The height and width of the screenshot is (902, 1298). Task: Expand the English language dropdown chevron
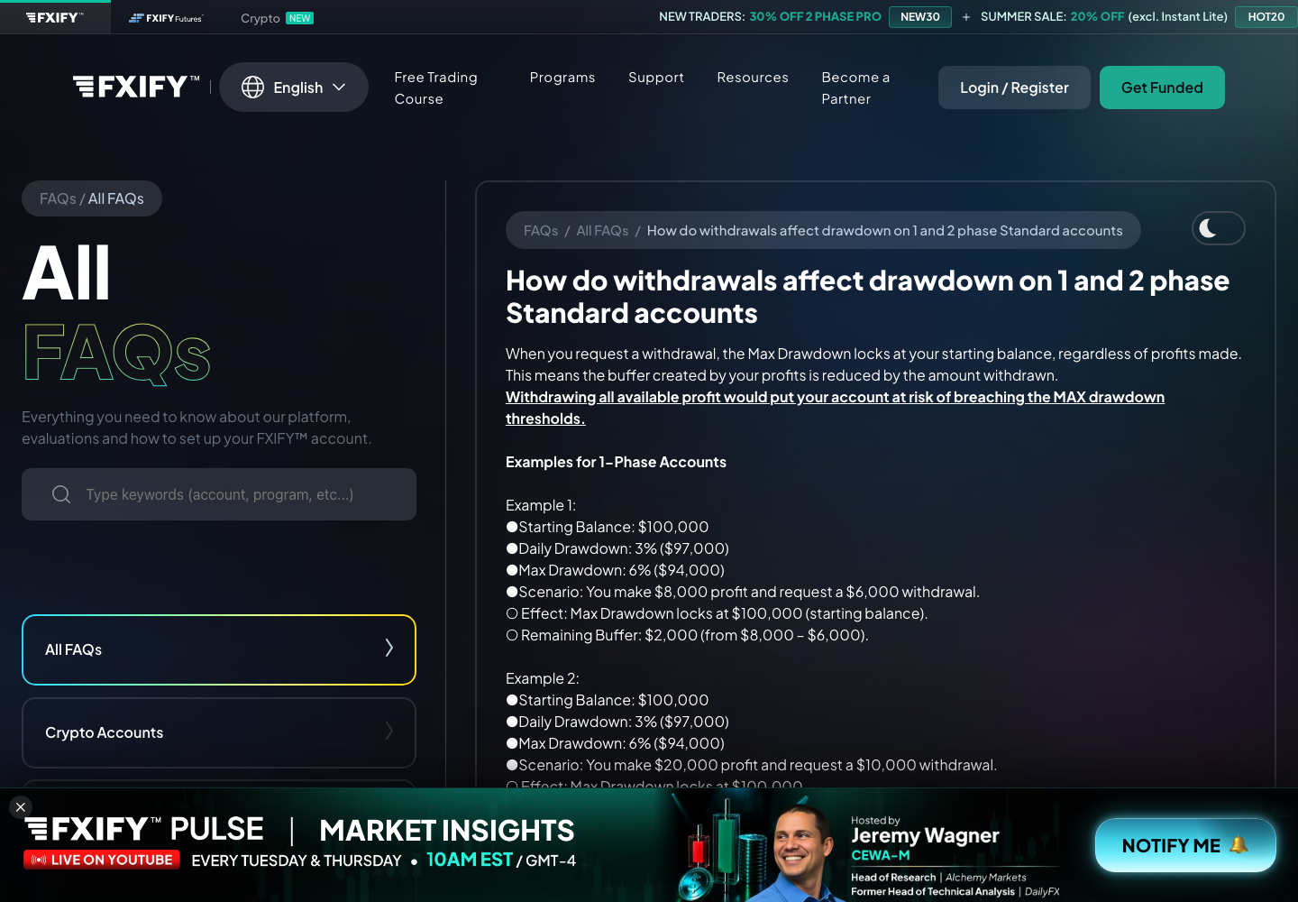pyautogui.click(x=339, y=87)
